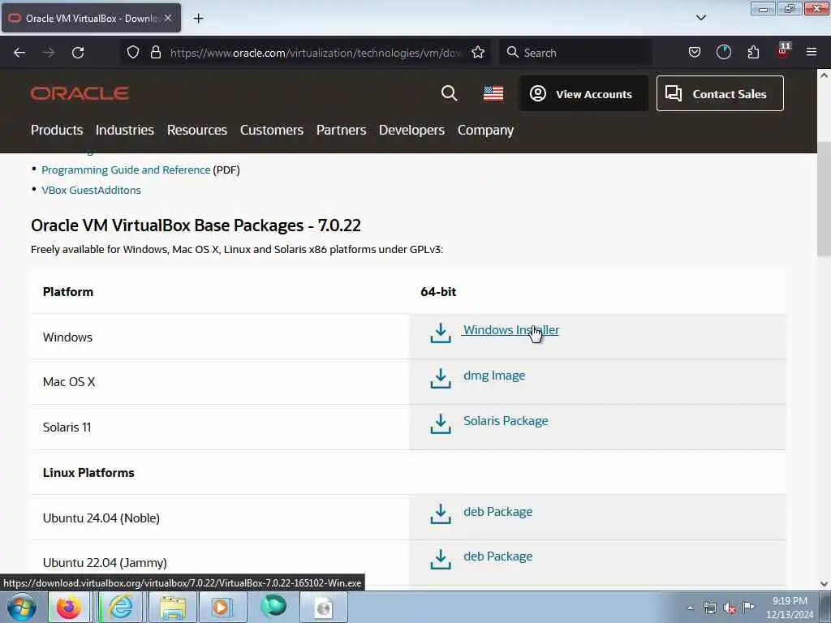
Task: Select country via US flag icon
Action: 493,94
